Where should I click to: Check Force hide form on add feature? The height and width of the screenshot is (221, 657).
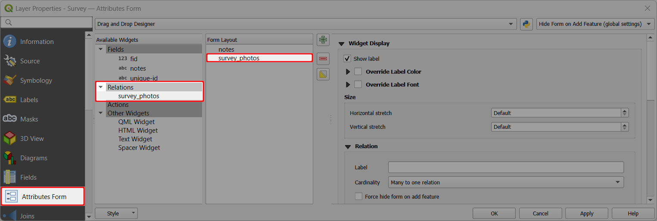358,196
